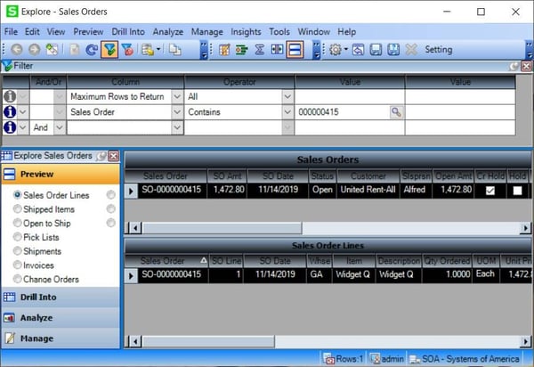
Task: Open the Insights menu
Action: pos(247,31)
